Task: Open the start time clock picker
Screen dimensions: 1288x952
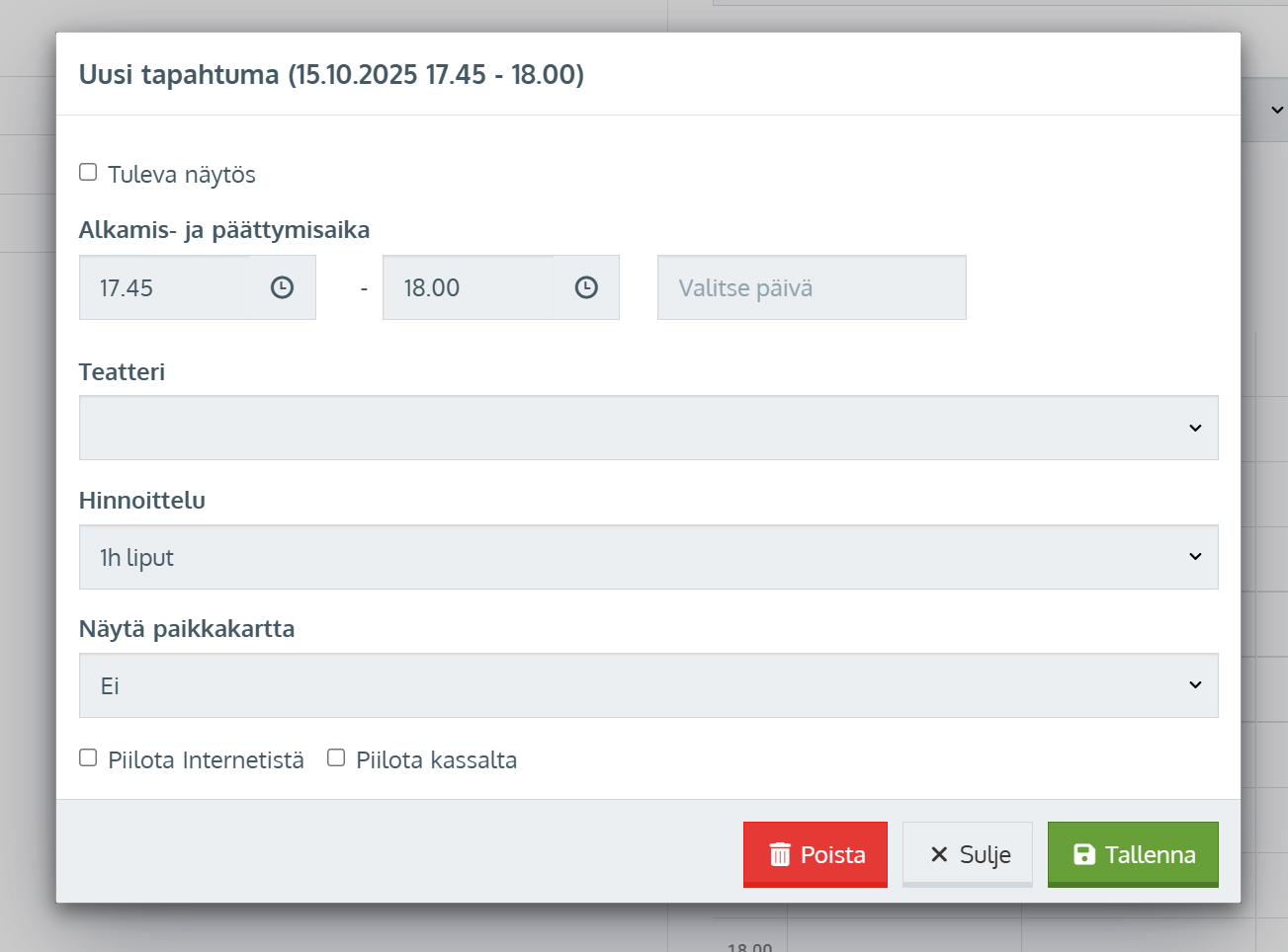Action: coord(283,287)
